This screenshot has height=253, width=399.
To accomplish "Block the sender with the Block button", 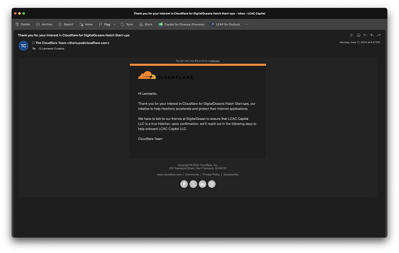I will pos(146,24).
